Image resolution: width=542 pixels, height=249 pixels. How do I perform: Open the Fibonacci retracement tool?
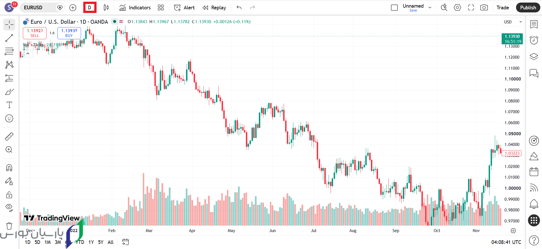(x=9, y=51)
